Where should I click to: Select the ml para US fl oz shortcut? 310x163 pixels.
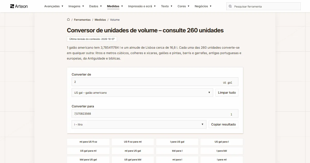[88, 142]
